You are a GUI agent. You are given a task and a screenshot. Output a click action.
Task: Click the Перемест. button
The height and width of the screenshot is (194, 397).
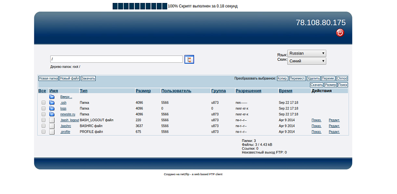pyautogui.click(x=297, y=79)
